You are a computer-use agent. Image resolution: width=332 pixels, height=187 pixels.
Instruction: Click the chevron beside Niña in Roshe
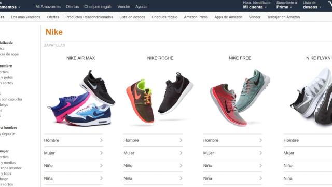[x=181, y=178]
